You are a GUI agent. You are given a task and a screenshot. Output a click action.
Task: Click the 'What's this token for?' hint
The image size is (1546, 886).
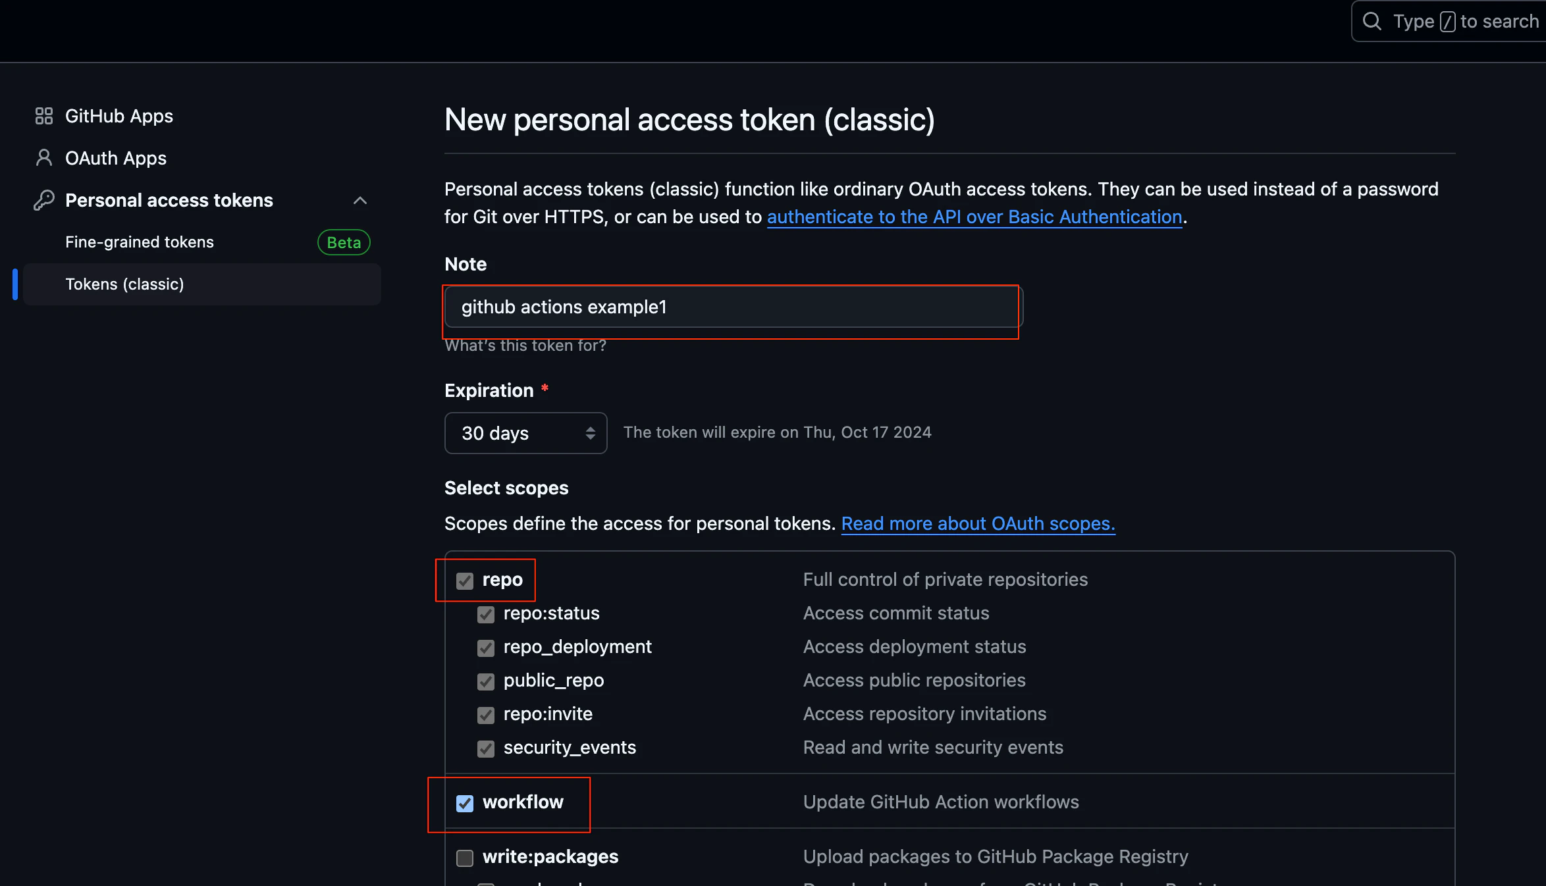pyautogui.click(x=525, y=346)
